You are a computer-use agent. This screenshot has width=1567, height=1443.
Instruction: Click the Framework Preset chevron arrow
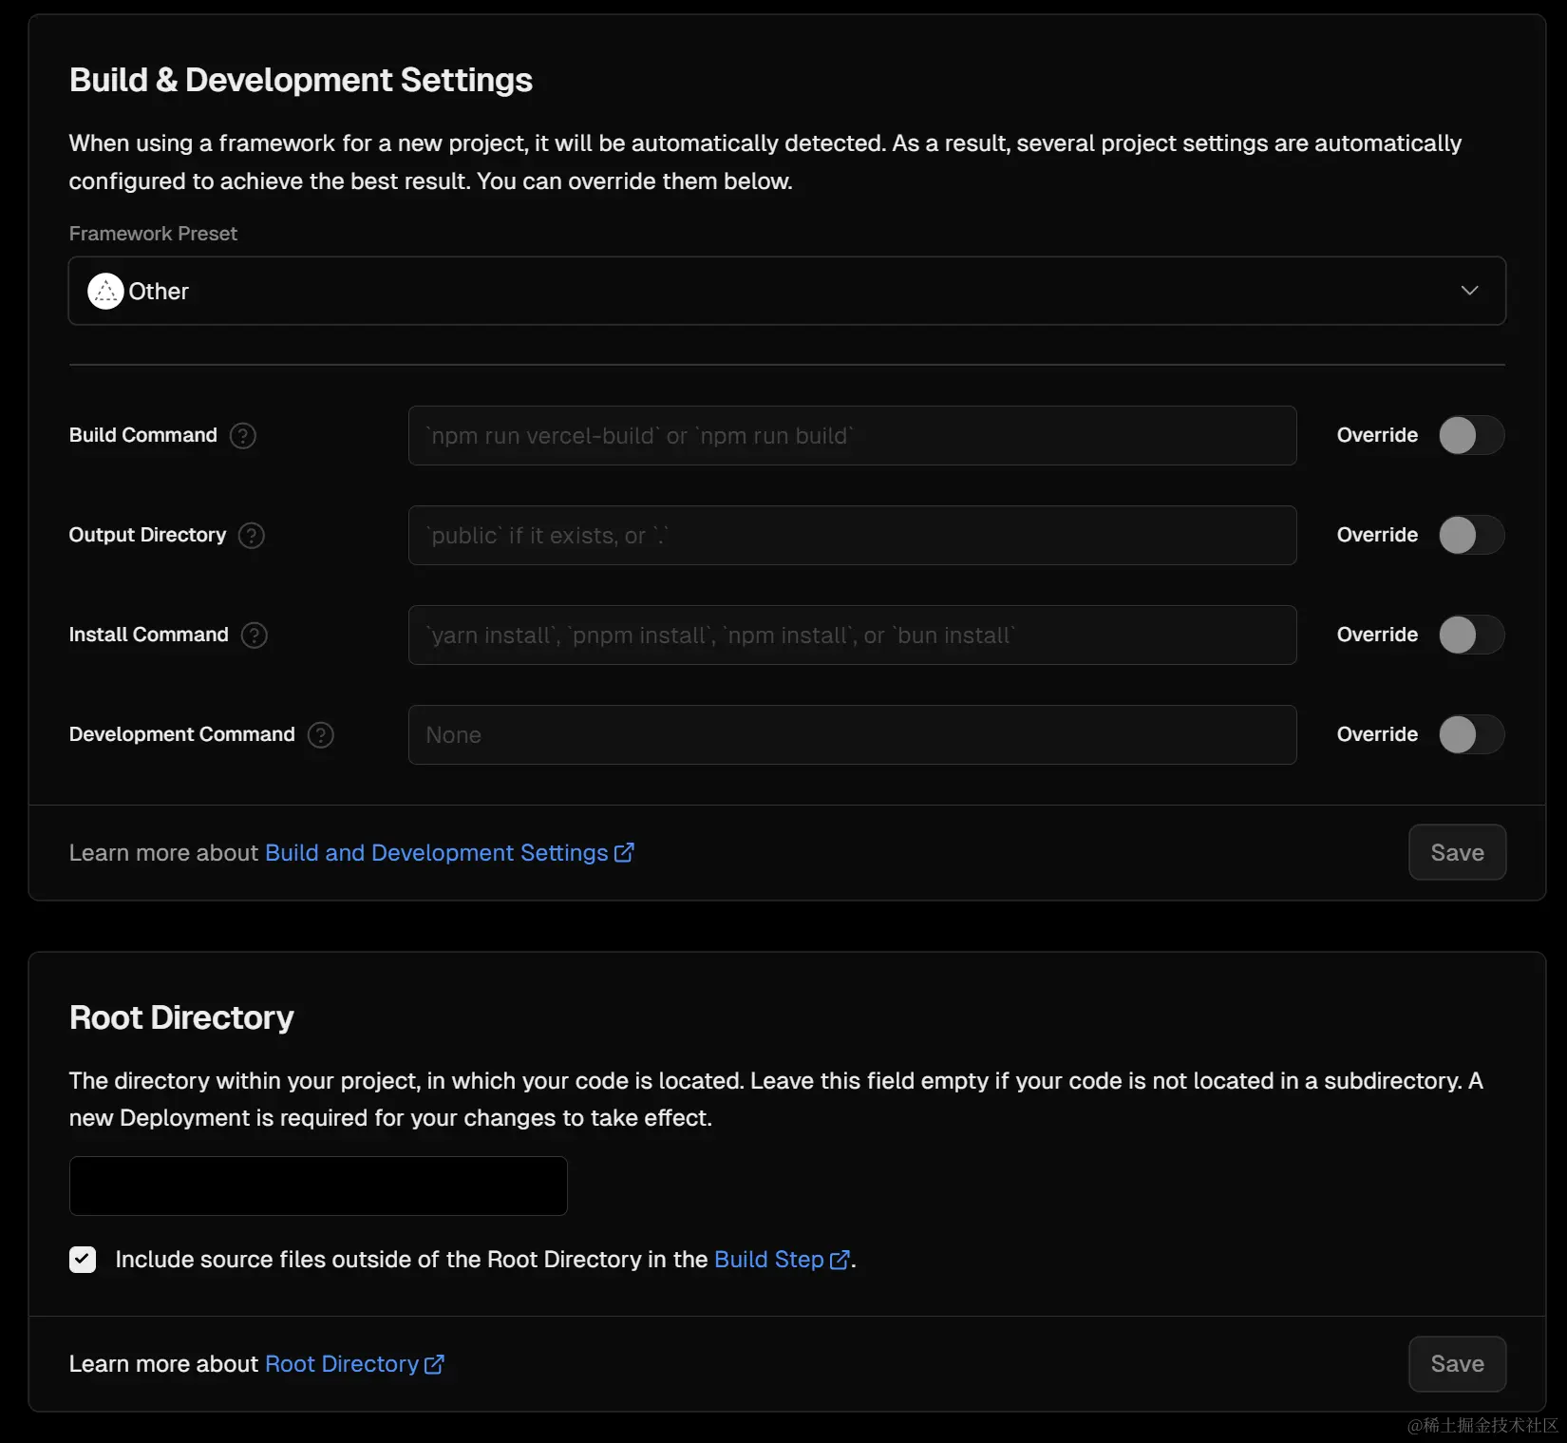(1469, 291)
